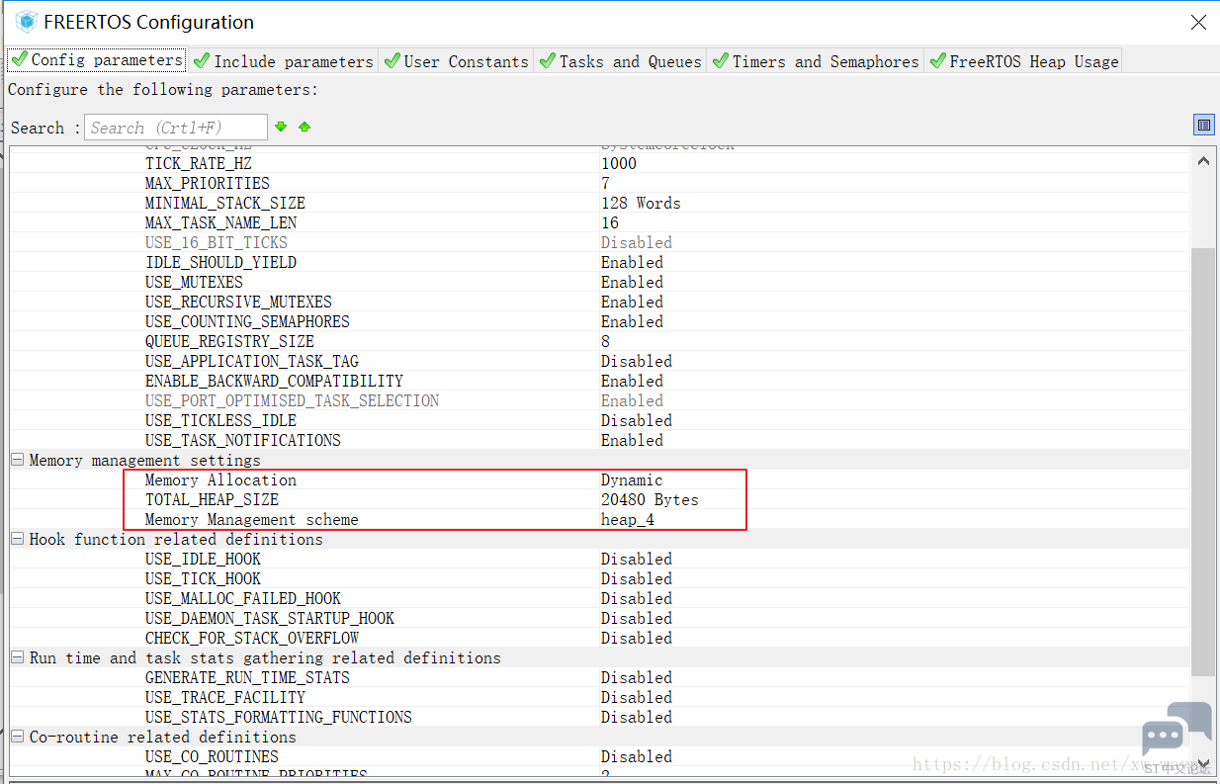Open USE_STATS_FORMATTING_FUNCTIONS Disabled value
This screenshot has width=1220, height=784.
point(636,717)
